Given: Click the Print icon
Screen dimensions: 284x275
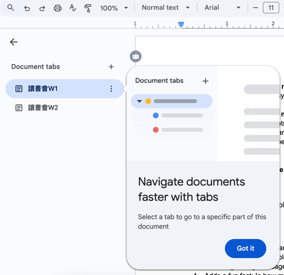Looking at the screenshot, I should (57, 8).
